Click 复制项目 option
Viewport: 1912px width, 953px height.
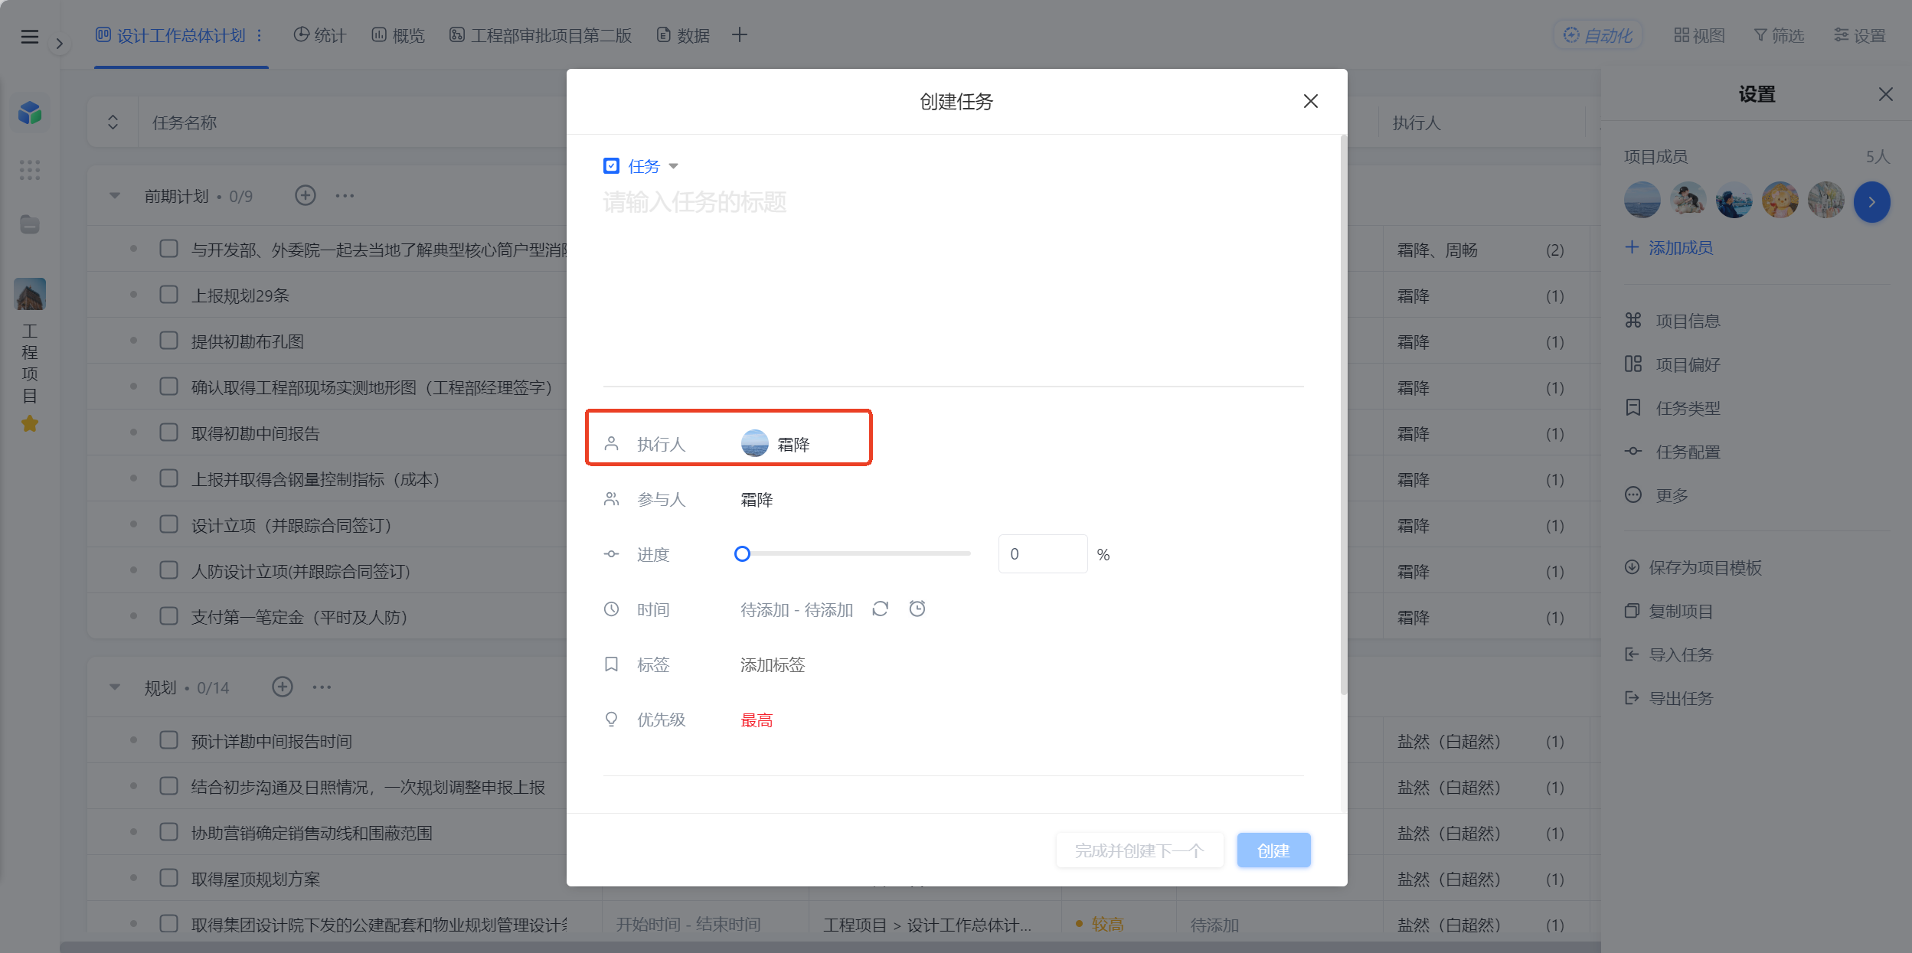1669,612
